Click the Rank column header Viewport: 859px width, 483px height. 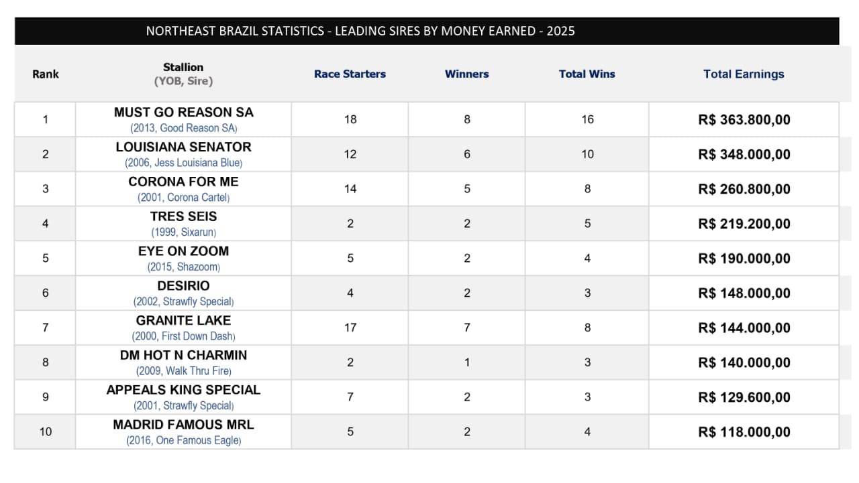click(46, 74)
